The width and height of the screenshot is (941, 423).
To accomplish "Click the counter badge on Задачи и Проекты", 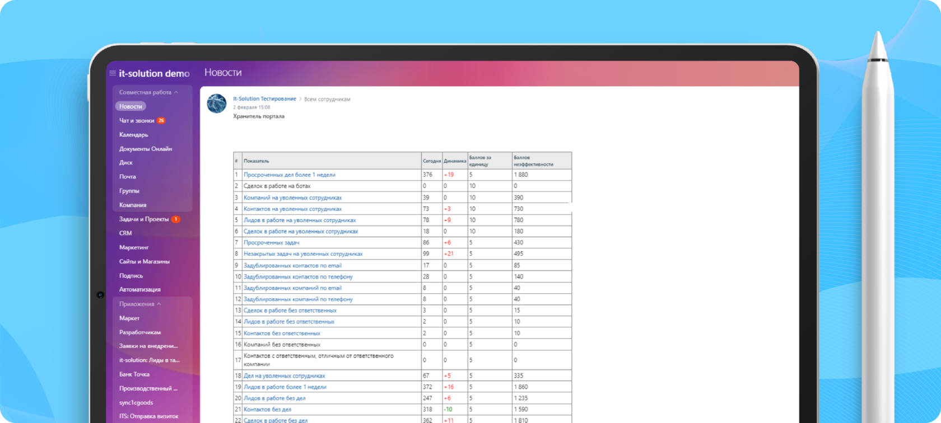I will (175, 219).
